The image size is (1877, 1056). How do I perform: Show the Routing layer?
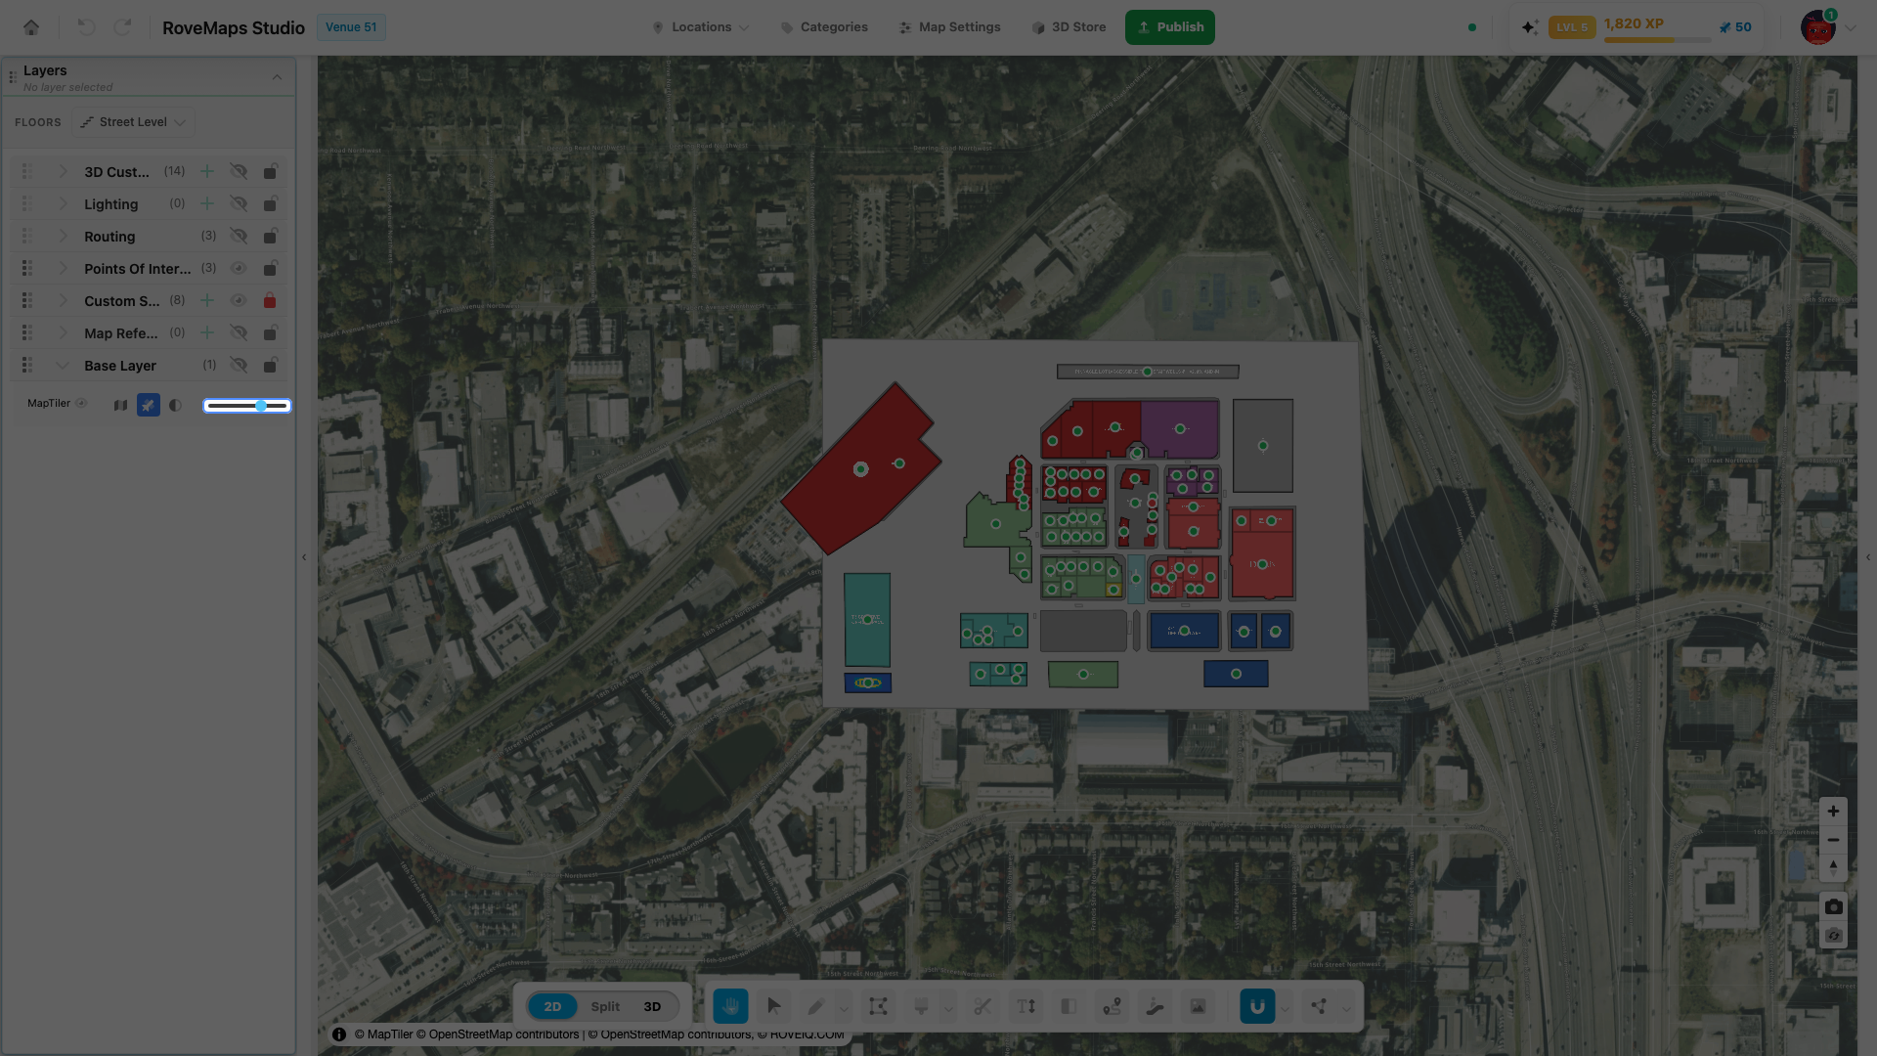click(x=239, y=236)
